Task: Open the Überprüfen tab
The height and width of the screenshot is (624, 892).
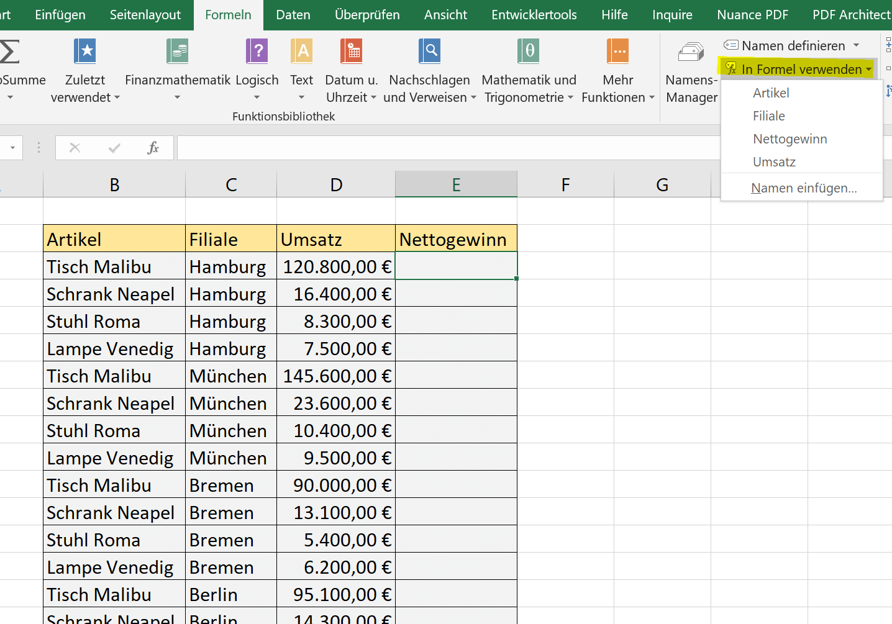Action: coord(367,15)
